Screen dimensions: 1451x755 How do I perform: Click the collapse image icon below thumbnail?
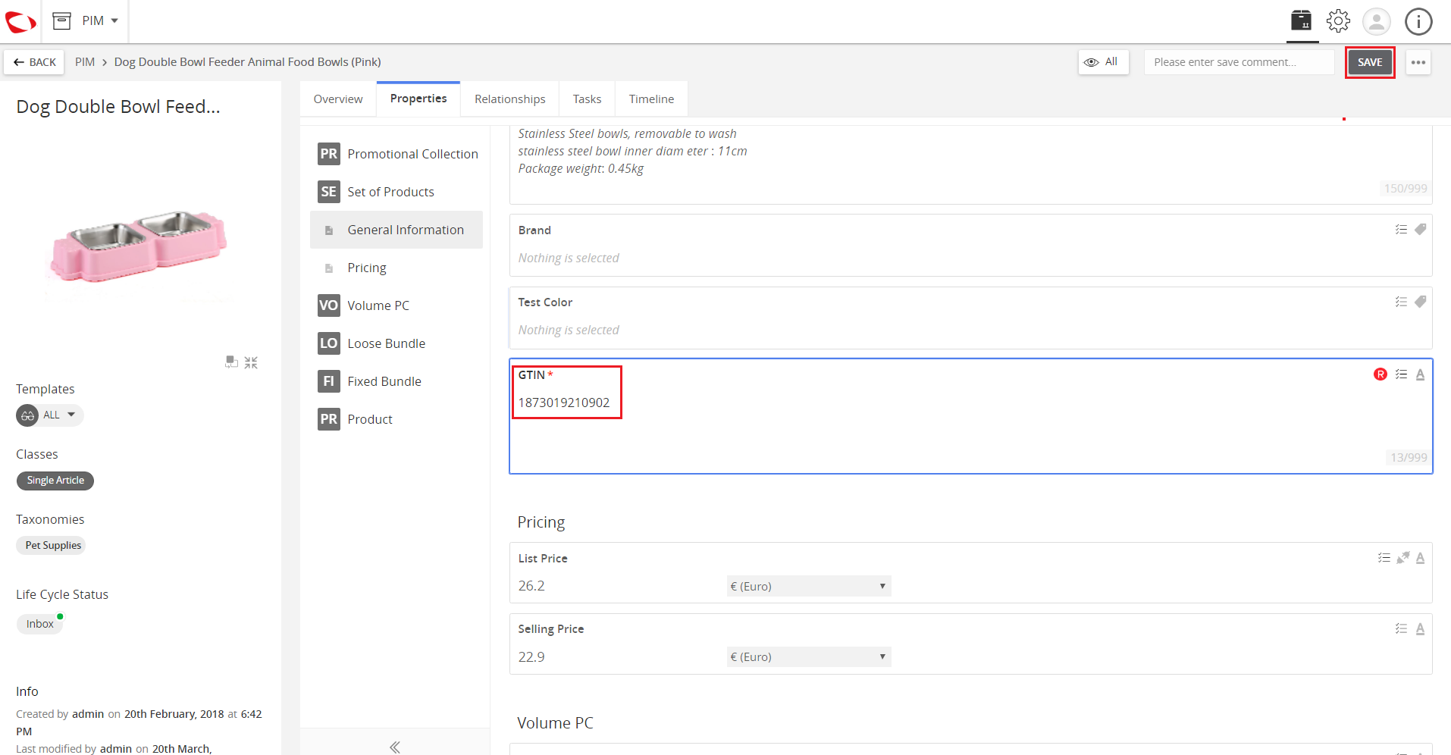[x=251, y=363]
